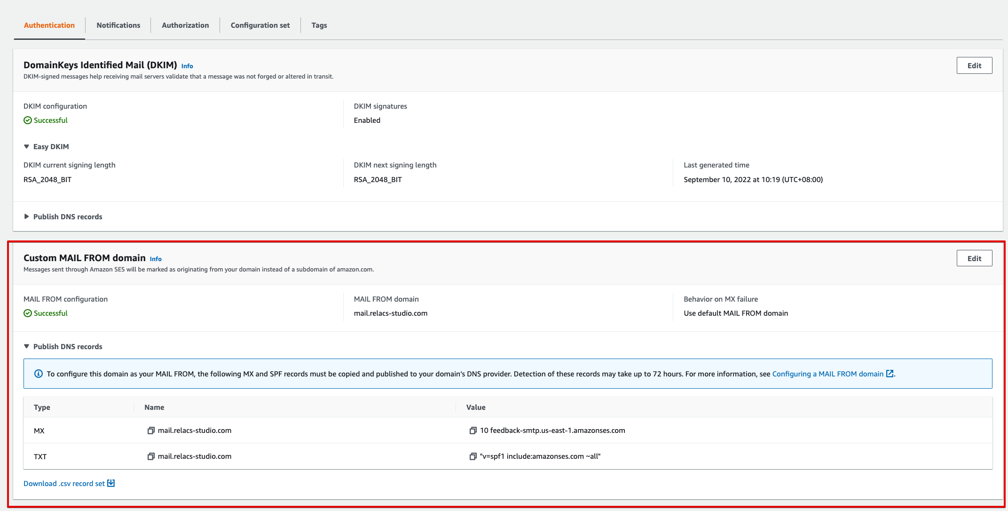Copy the MX record name

pyautogui.click(x=151, y=431)
